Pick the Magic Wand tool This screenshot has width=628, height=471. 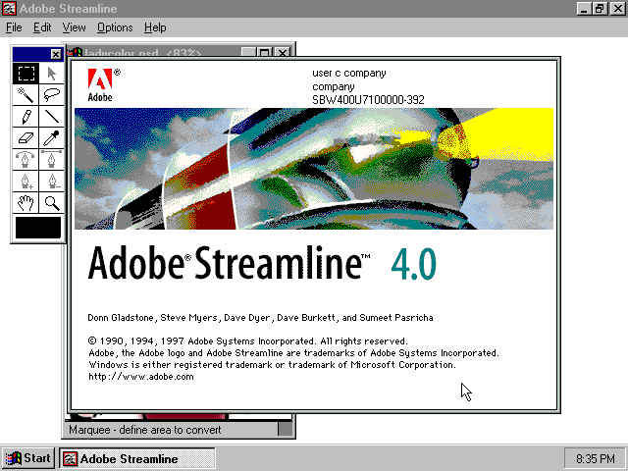coord(26,95)
